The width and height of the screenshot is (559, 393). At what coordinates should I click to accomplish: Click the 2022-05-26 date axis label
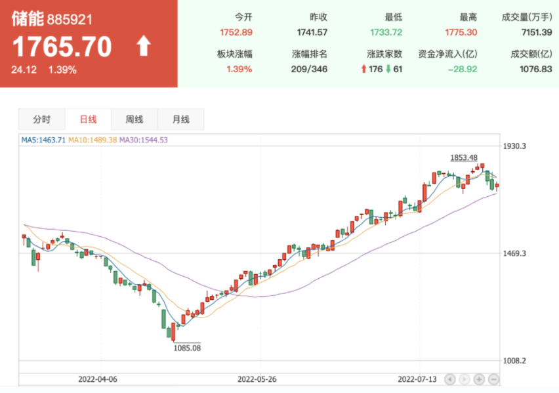click(257, 379)
